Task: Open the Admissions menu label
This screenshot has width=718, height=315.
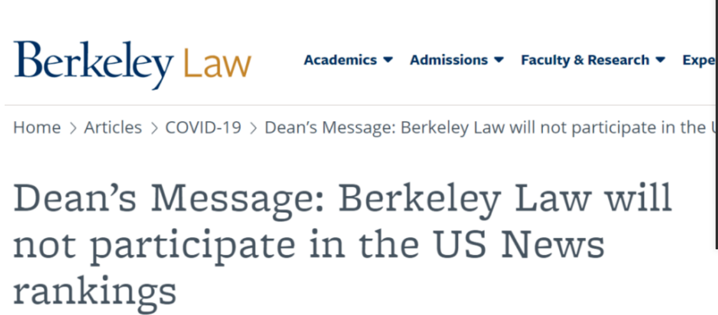Action: pos(449,60)
